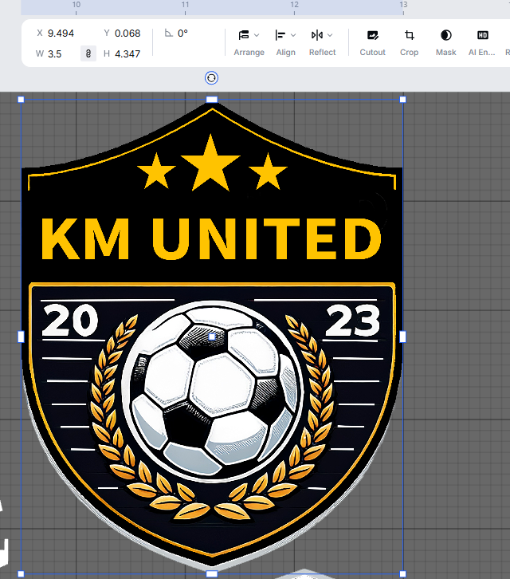Click the Align label text
The height and width of the screenshot is (579, 510).
point(285,53)
